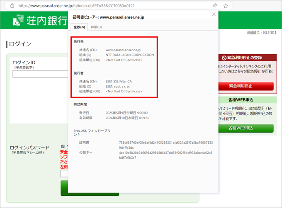
Task: Select the 2026年6月10日 expiry date value
Action: click(x=127, y=118)
